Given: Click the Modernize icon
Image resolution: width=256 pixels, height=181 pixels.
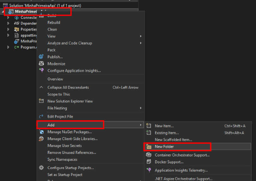Looking at the screenshot, I should (x=41, y=64).
